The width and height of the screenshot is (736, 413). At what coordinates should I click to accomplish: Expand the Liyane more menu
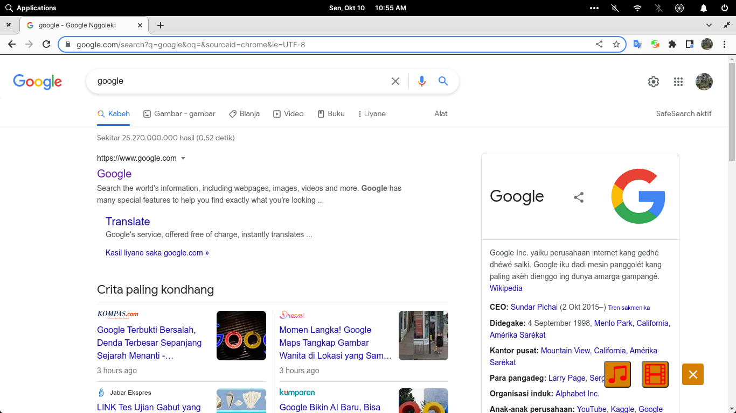372,114
